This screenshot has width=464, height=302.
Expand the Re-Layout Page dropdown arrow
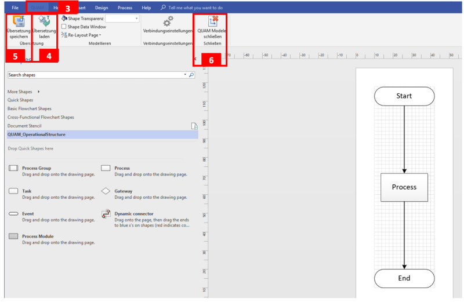coord(100,35)
